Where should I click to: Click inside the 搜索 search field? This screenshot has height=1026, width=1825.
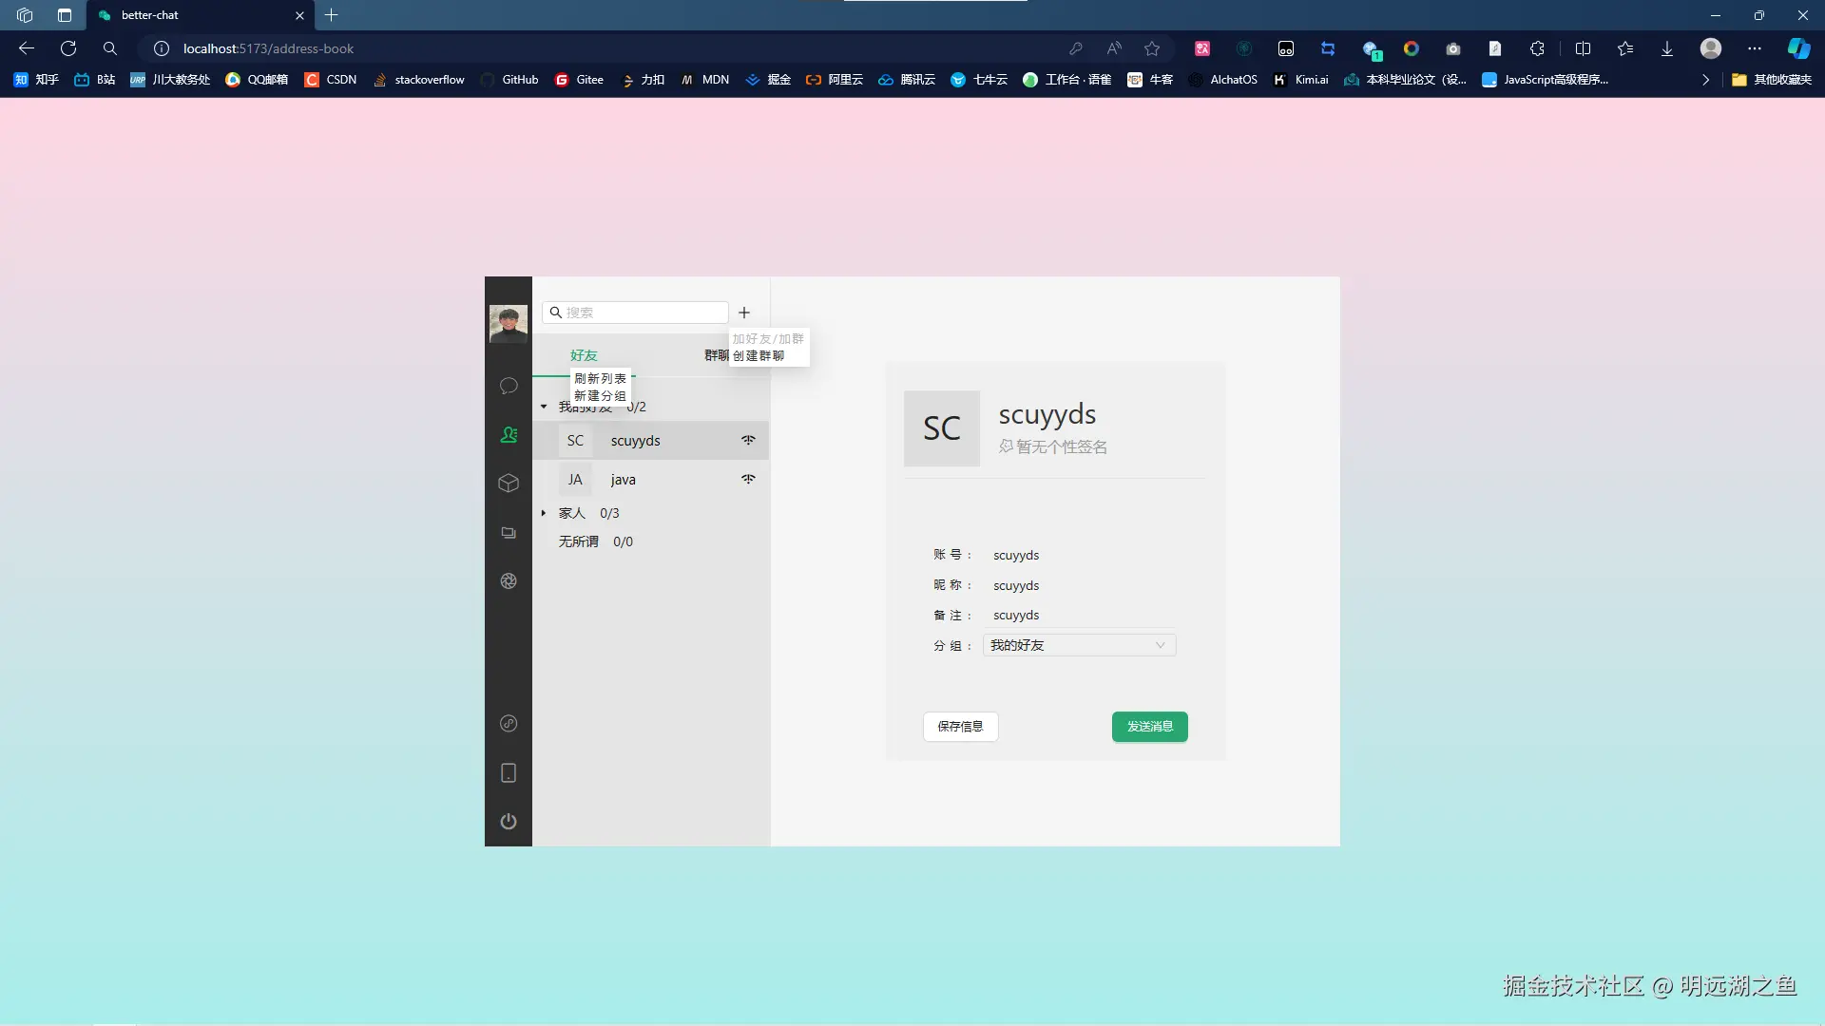click(x=635, y=312)
